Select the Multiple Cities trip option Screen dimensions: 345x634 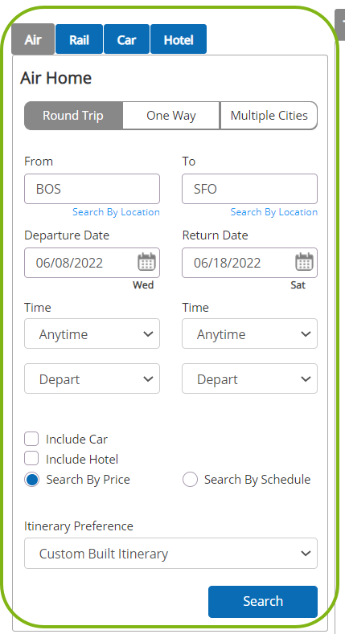(269, 116)
